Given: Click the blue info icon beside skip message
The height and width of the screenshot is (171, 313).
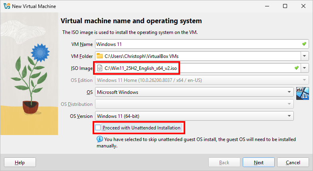Looking at the screenshot, I should [100, 139].
